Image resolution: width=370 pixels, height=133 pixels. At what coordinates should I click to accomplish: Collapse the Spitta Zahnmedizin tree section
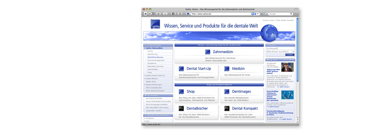(x=145, y=48)
